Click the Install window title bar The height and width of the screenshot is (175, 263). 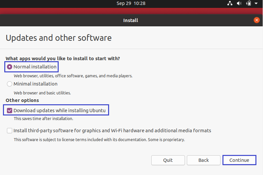pos(131,20)
